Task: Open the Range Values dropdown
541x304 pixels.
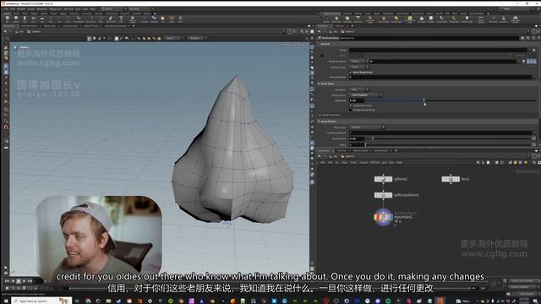Action: pos(366,95)
